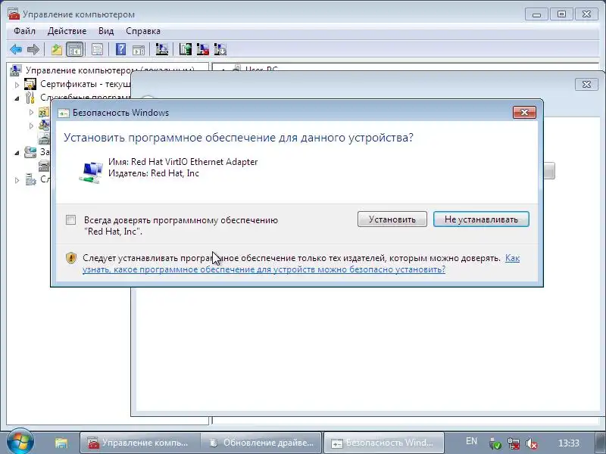Click the Update driver software toolbar icon

coord(185,49)
